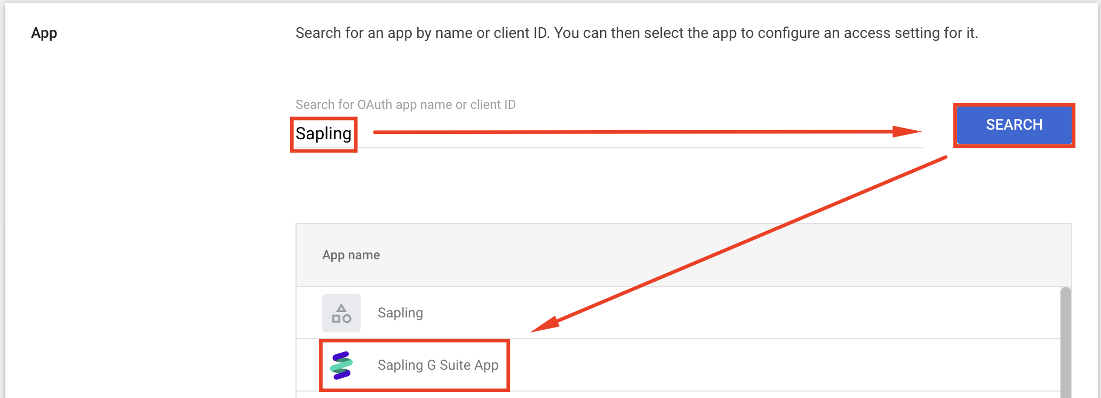Click the grey placeholder icon beside Sapling
This screenshot has height=398, width=1101.
coord(341,313)
